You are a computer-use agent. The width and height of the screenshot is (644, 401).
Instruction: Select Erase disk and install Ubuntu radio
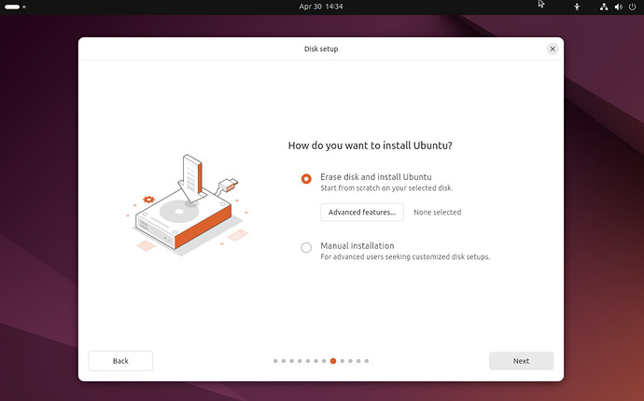306,179
